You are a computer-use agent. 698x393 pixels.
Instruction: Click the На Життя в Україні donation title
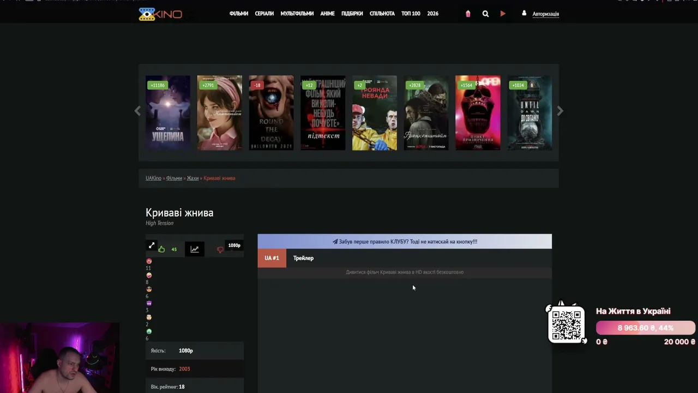(x=633, y=311)
